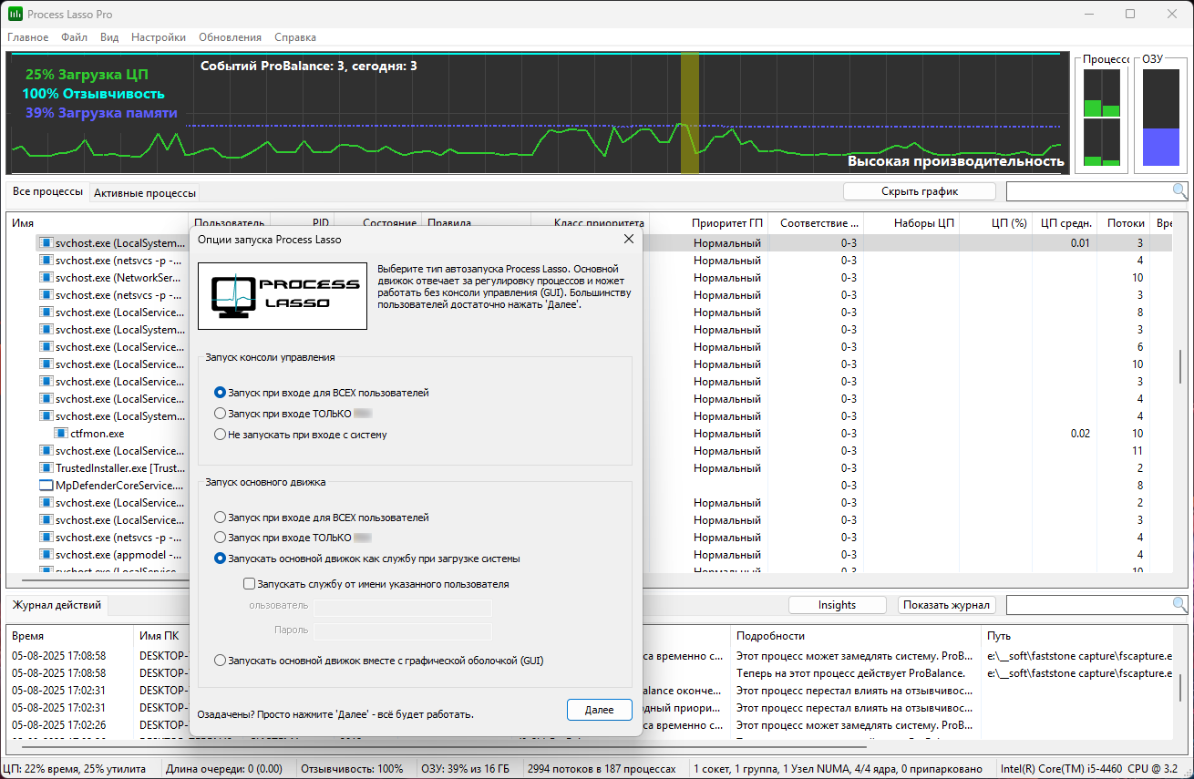Open the Главное menu
The width and height of the screenshot is (1194, 779).
click(28, 37)
